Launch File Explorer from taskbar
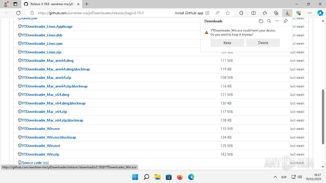 coord(157,177)
